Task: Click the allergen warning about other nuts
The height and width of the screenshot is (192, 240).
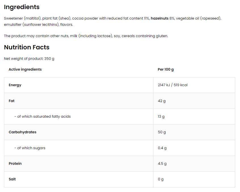Action: pos(86,36)
